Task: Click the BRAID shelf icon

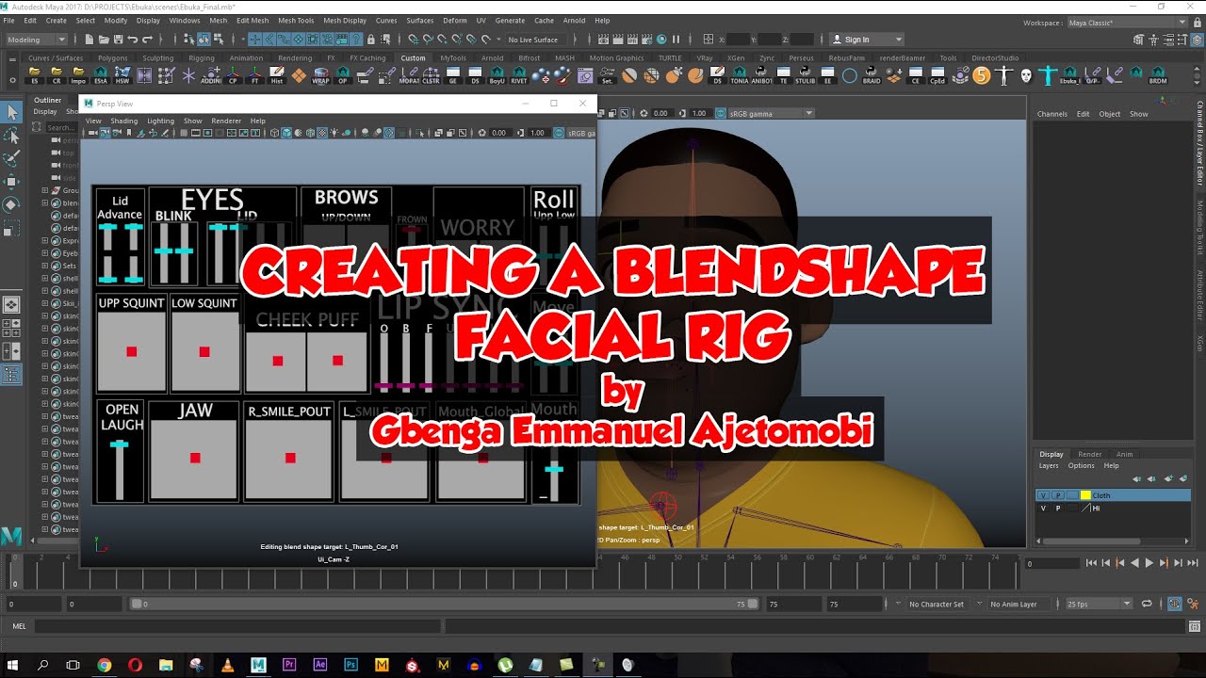Action: tap(872, 75)
